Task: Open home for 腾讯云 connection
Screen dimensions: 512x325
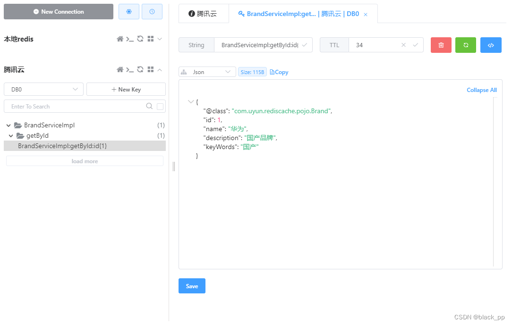Action: click(120, 70)
